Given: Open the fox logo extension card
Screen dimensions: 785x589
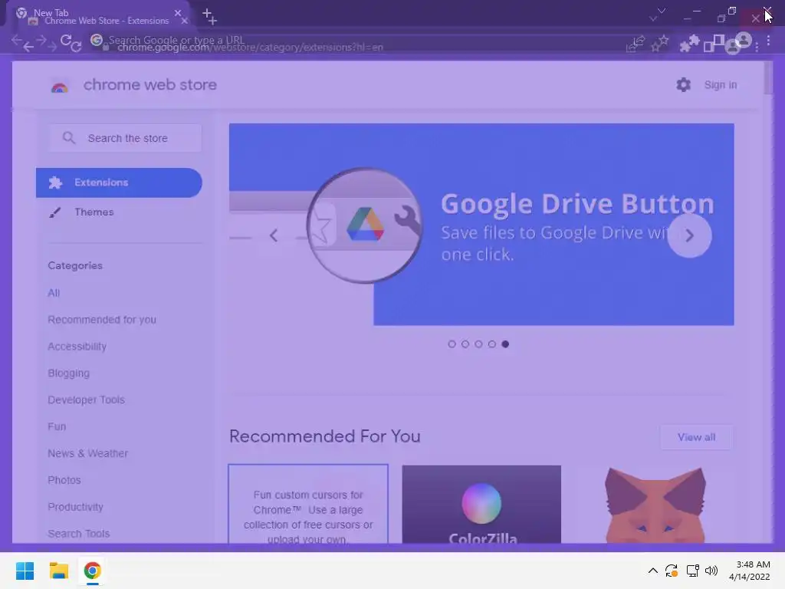Looking at the screenshot, I should click(655, 505).
